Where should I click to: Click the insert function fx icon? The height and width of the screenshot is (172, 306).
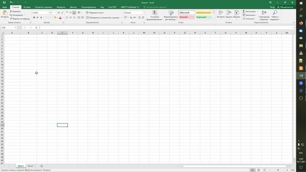[x=36, y=28]
